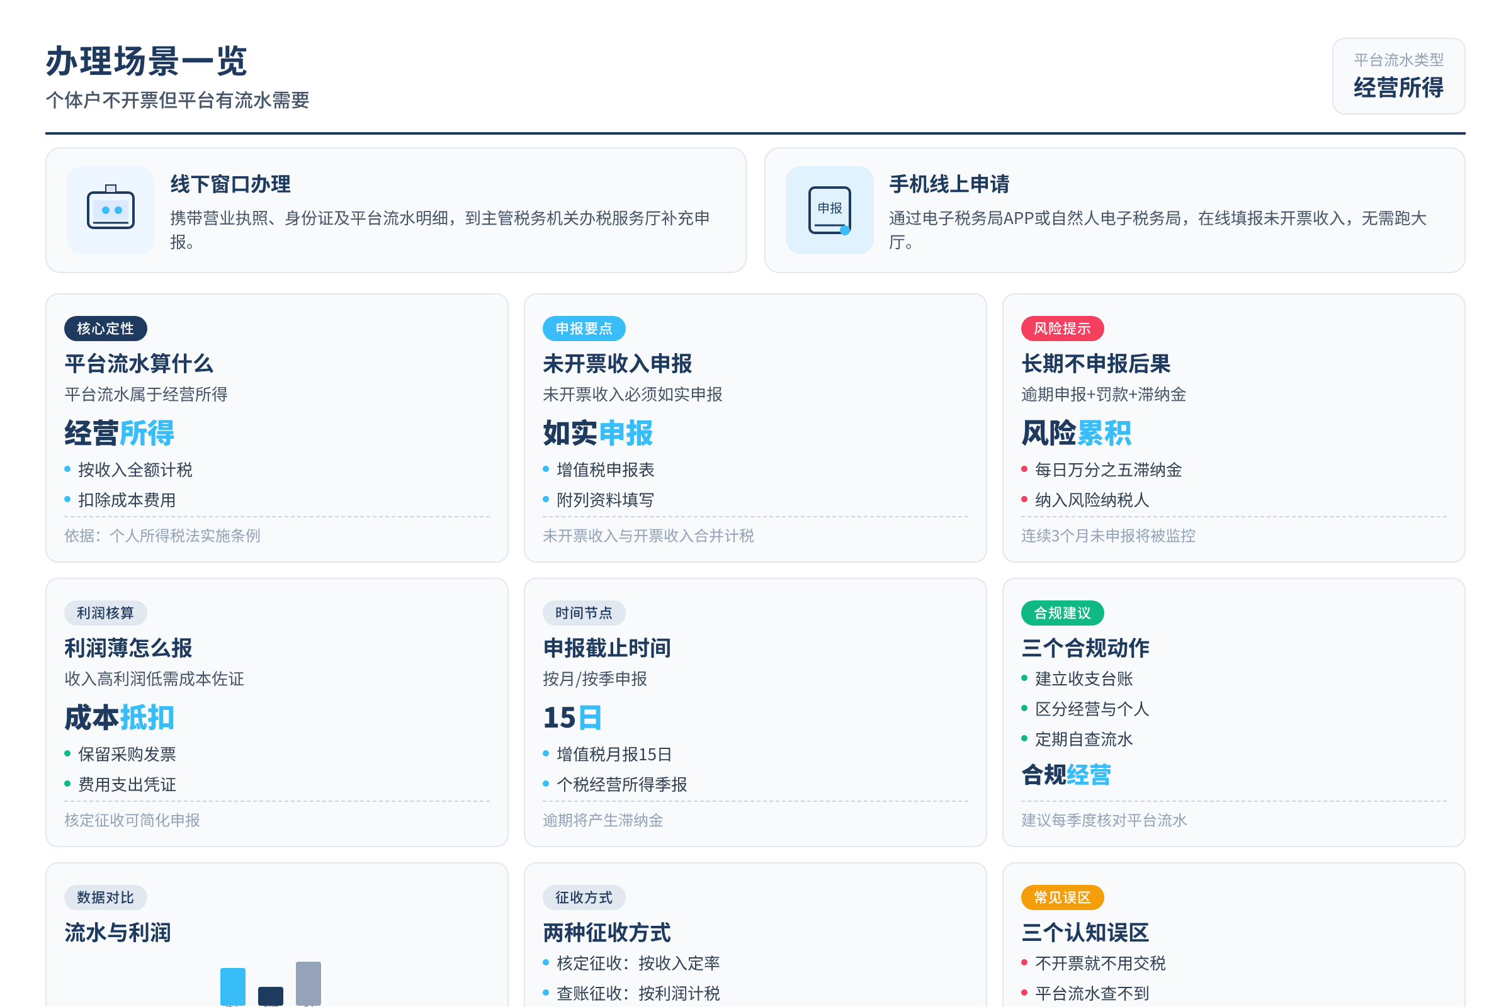The width and height of the screenshot is (1511, 1007).
Task: Click the page title 办理场景一览
Action: 147,62
